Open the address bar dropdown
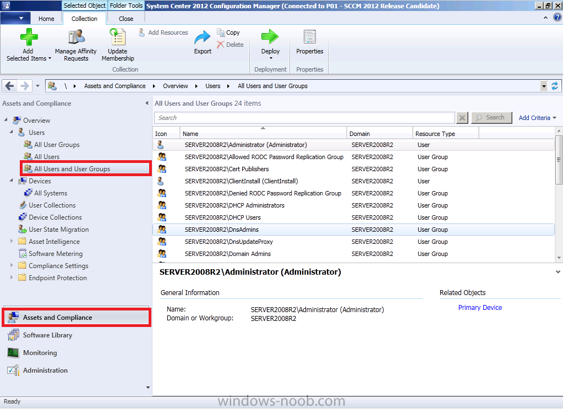This screenshot has height=409, width=563. click(x=544, y=86)
